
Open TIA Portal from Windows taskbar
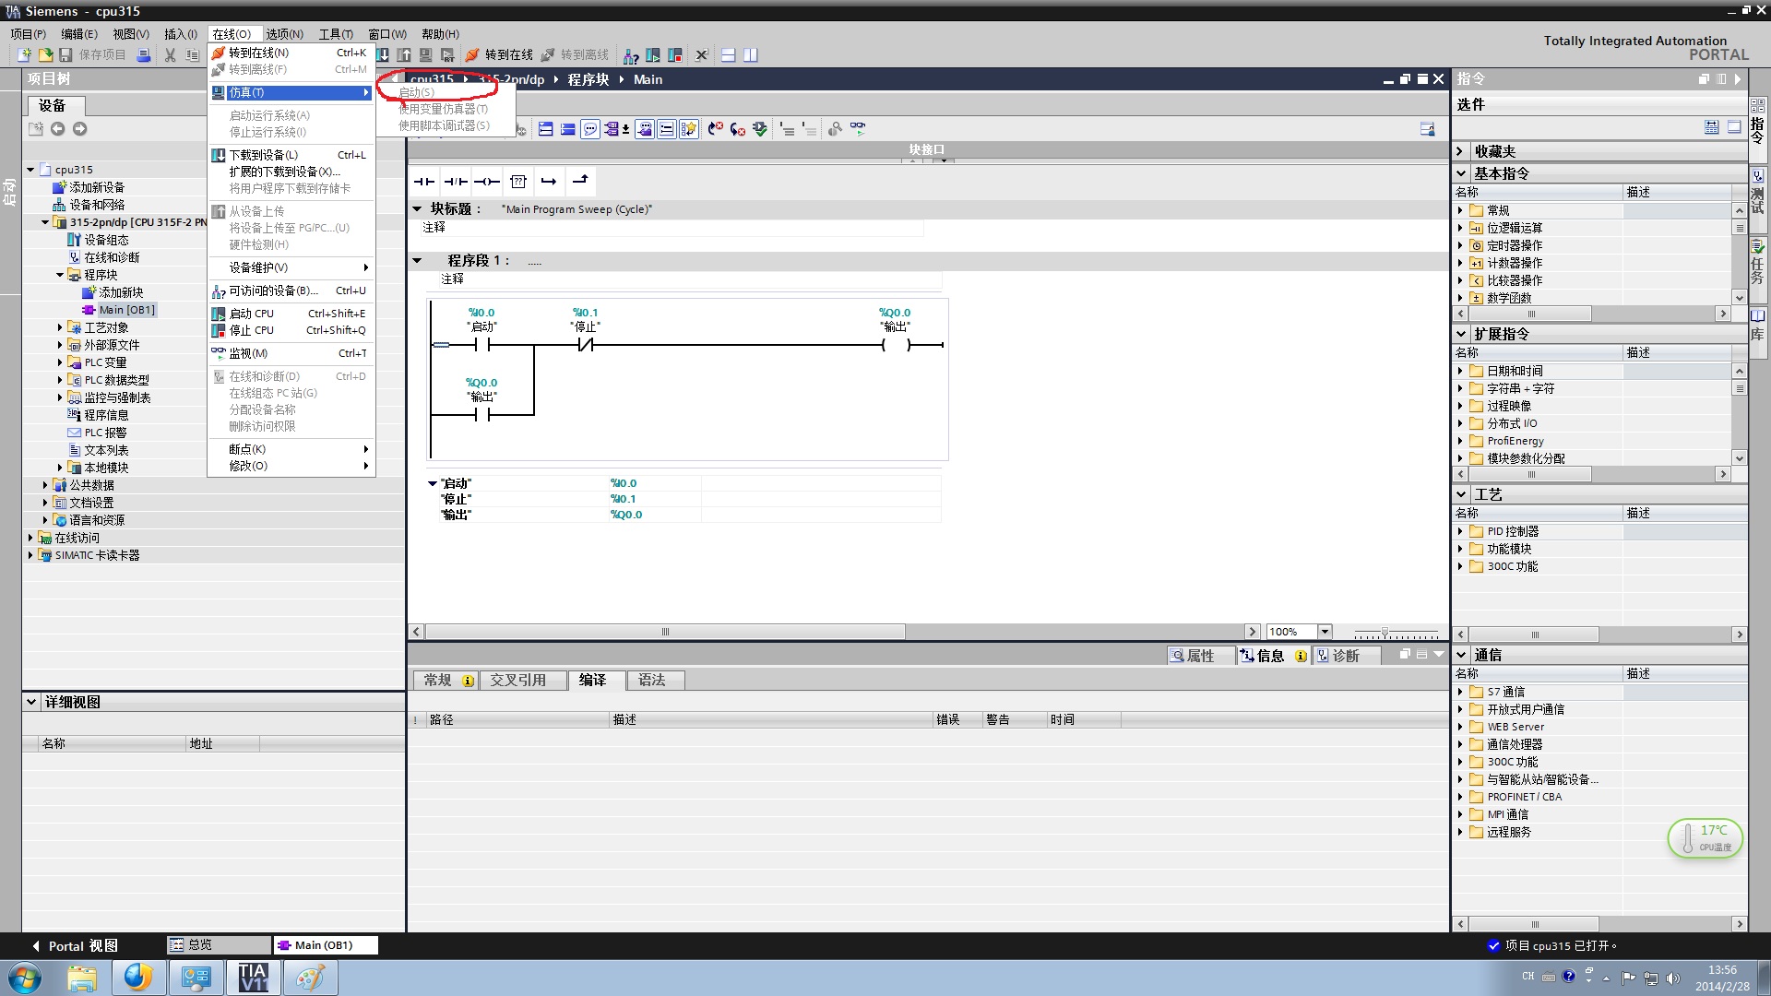252,978
